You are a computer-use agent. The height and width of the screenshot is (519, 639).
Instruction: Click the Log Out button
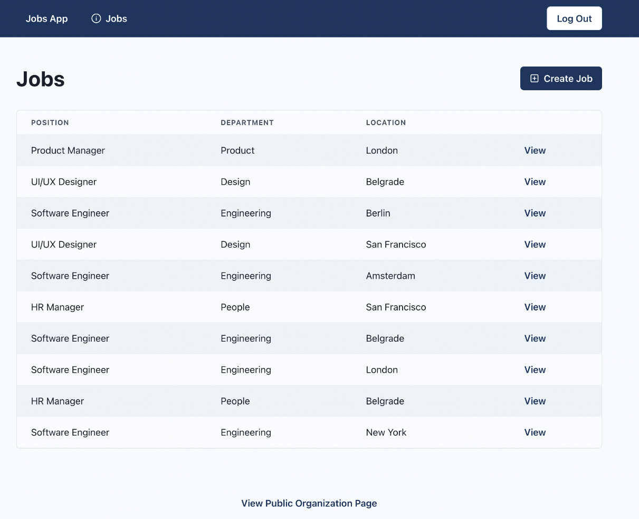(574, 18)
